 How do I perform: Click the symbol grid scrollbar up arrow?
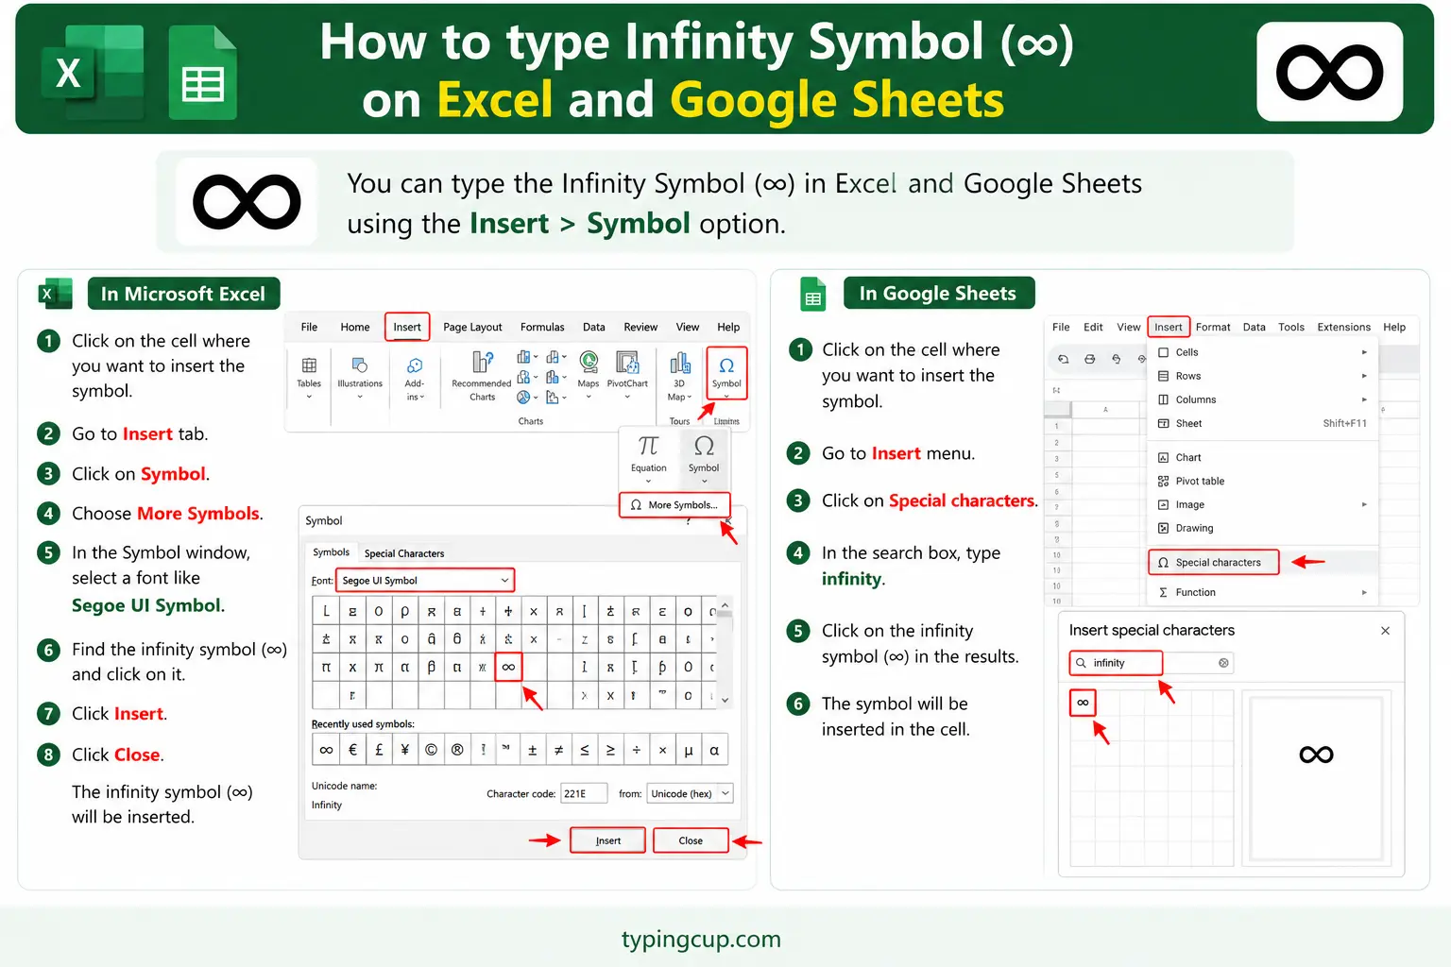(725, 604)
